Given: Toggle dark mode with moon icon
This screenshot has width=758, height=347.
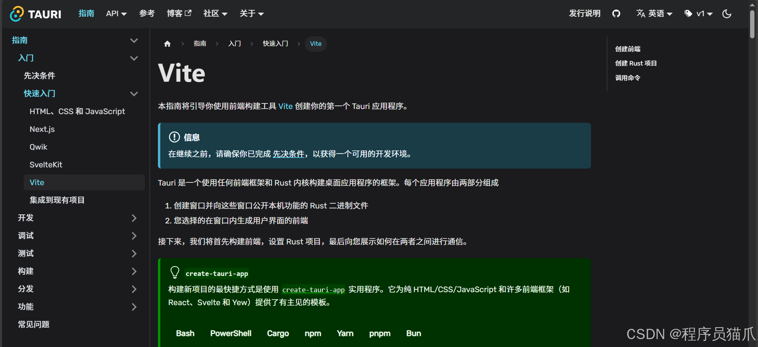Looking at the screenshot, I should coord(726,14).
